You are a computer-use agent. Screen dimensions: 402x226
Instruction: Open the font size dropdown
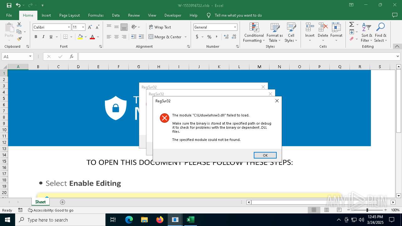(83, 27)
